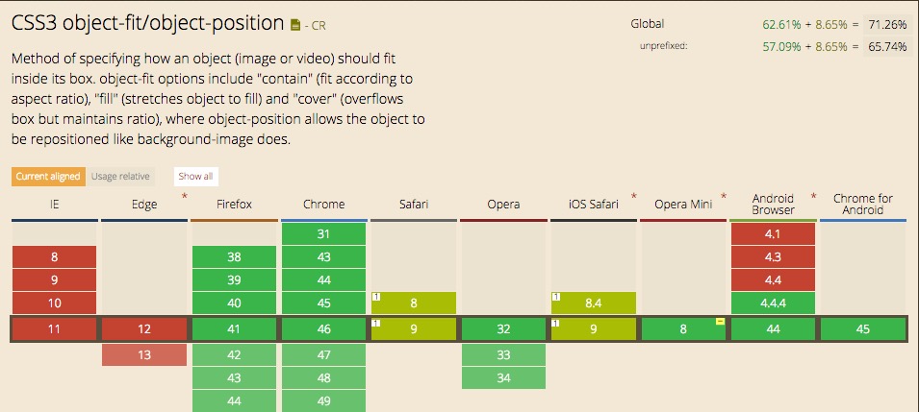
Task: Click the red asterisk next to Edge
Action: coord(185,196)
